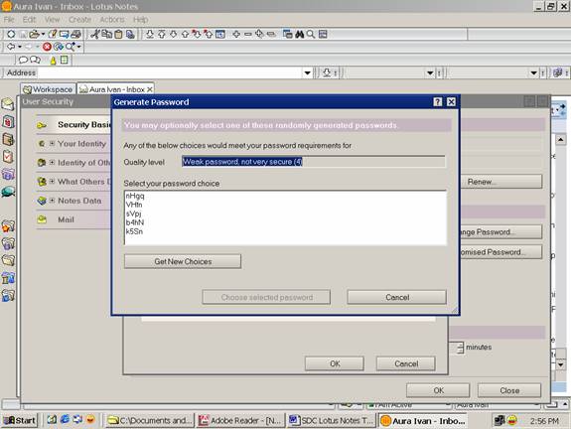Image resolution: width=571 pixels, height=429 pixels.
Task: Click the smiley system tray icon
Action: (512, 421)
